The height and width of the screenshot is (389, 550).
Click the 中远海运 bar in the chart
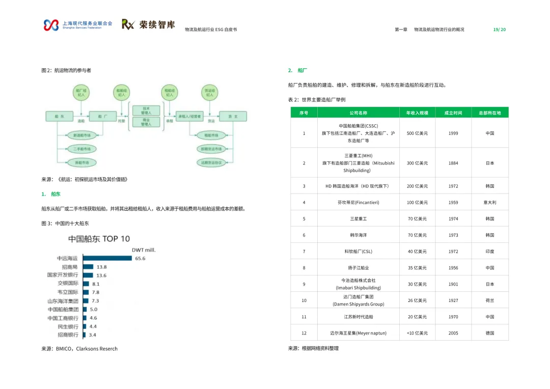point(107,258)
